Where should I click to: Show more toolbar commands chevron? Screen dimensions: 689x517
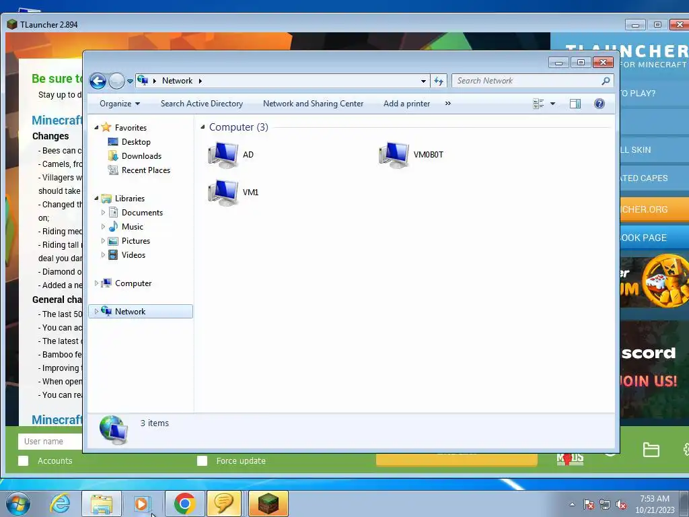pos(447,103)
